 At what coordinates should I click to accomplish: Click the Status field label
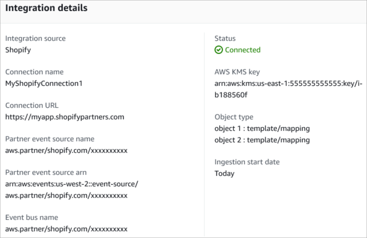pyautogui.click(x=225, y=38)
